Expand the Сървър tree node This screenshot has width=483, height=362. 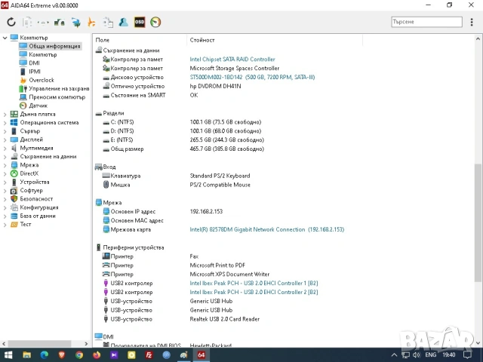pyautogui.click(x=5, y=131)
